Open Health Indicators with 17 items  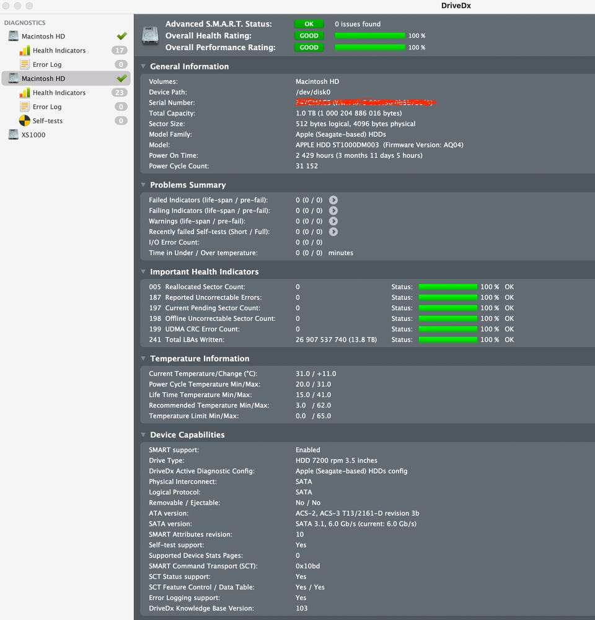(x=66, y=50)
